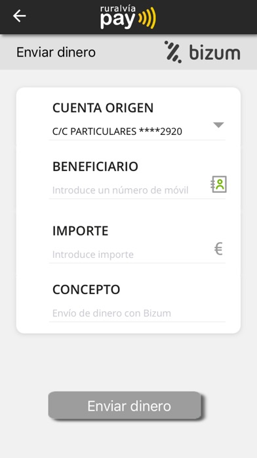Image resolution: width=257 pixels, height=458 pixels.
Task: Tap the CUENTA ORIGEN label
Action: point(103,108)
